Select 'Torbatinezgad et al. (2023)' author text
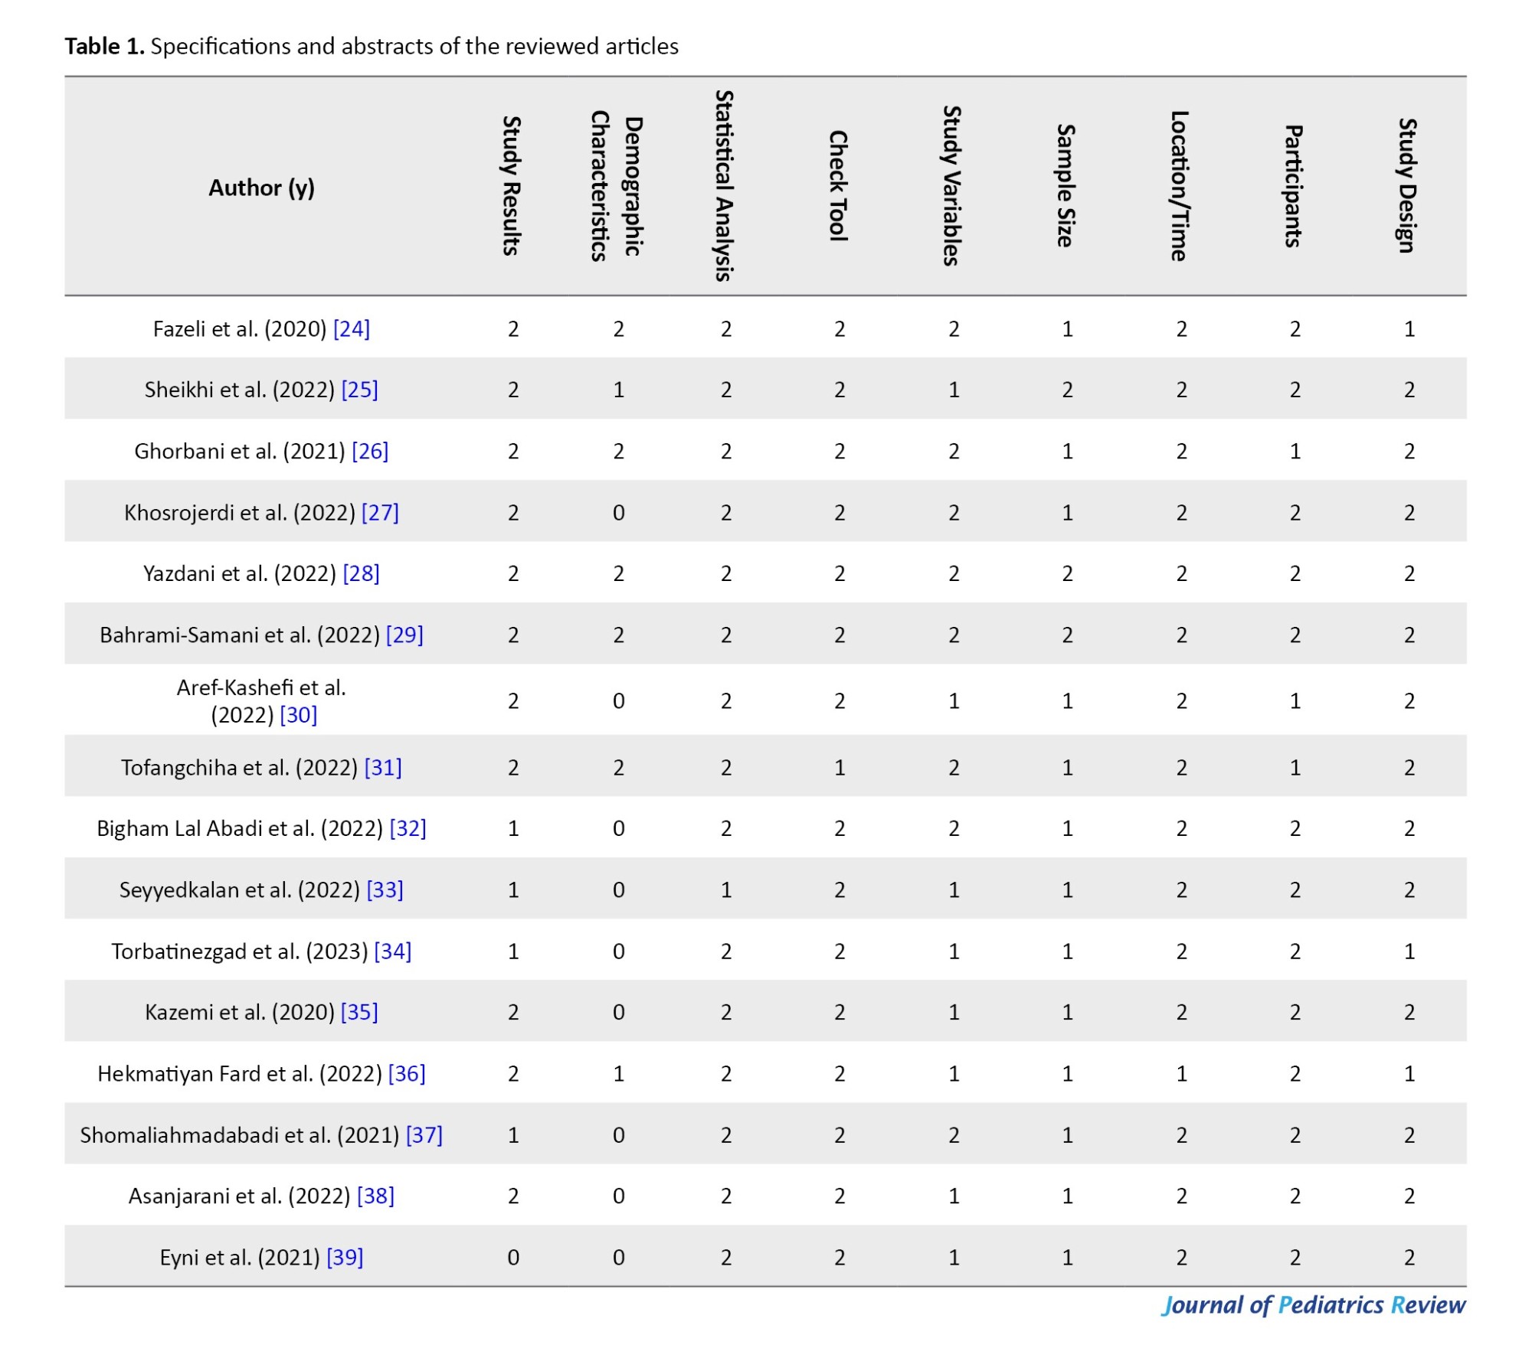Viewport: 1532px width, 1348px height. (x=240, y=951)
